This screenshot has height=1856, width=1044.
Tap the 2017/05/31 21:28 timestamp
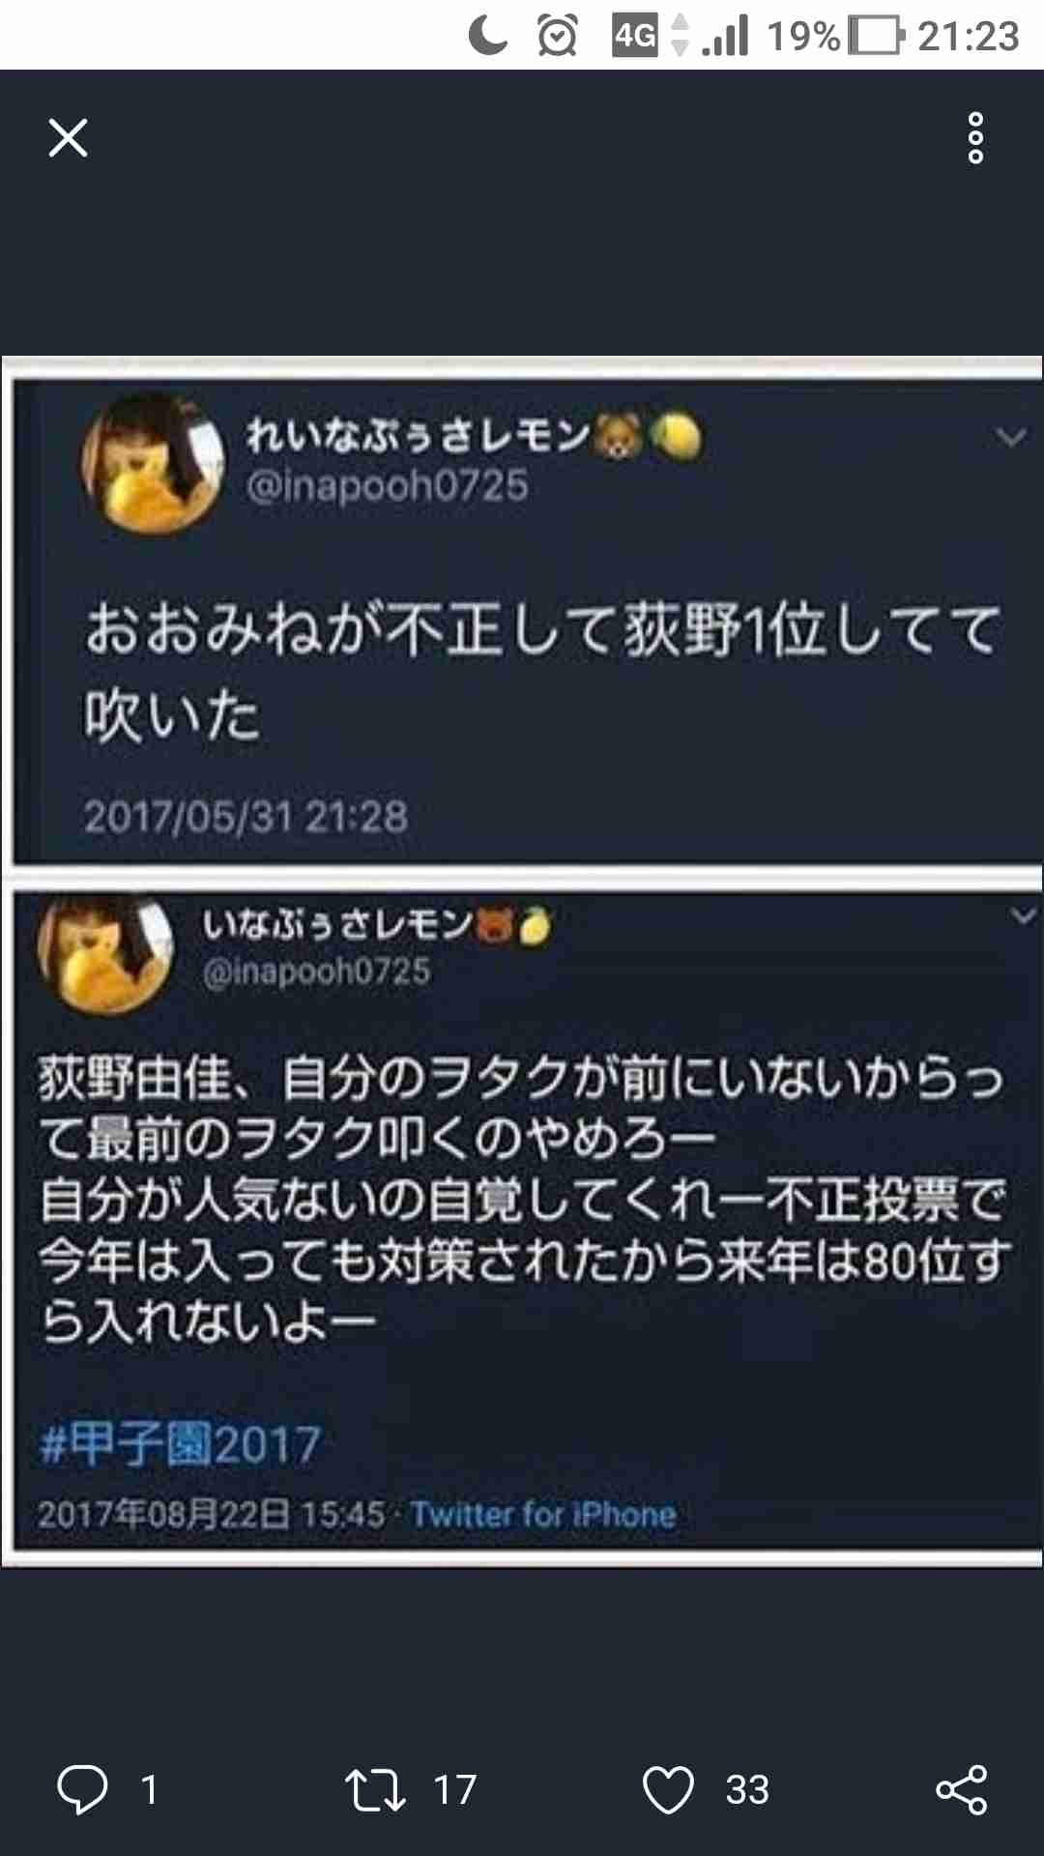click(x=246, y=817)
